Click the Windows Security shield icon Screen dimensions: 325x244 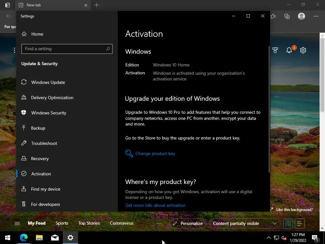pos(24,112)
